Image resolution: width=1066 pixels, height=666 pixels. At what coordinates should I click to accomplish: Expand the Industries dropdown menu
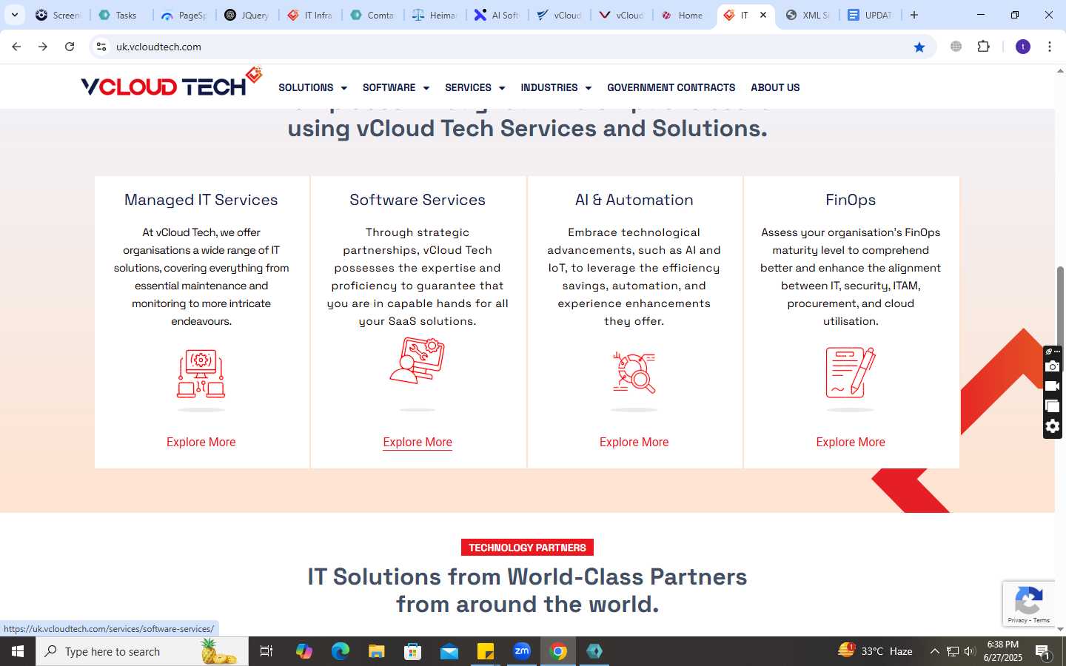click(556, 87)
